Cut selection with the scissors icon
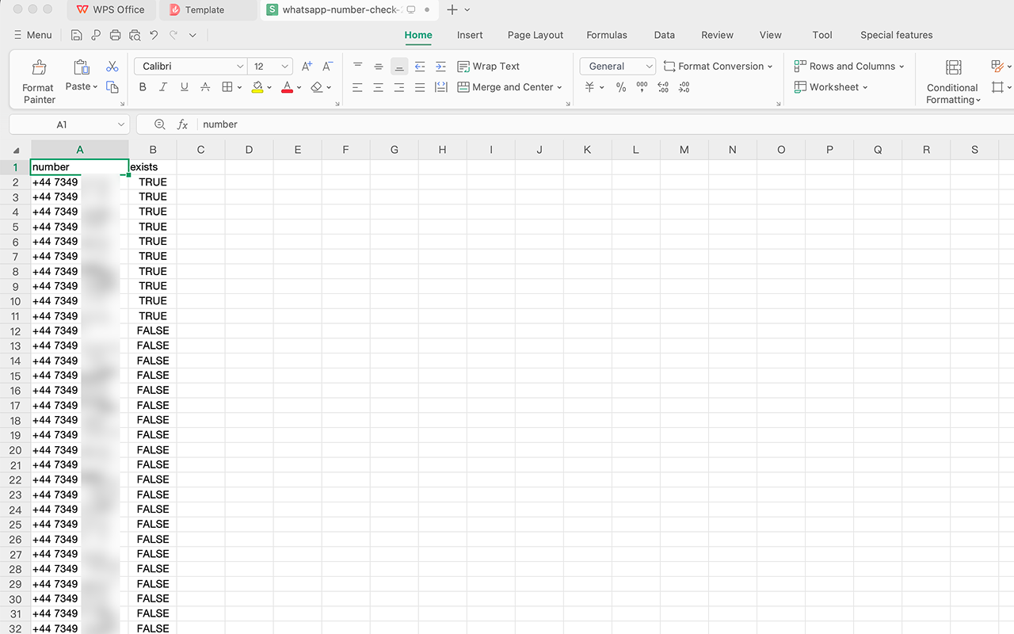Image resolution: width=1014 pixels, height=634 pixels. pos(112,67)
